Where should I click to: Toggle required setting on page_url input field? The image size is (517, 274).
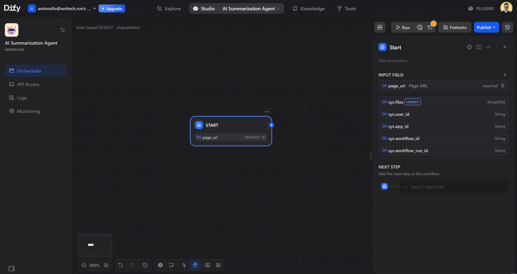[x=503, y=86]
